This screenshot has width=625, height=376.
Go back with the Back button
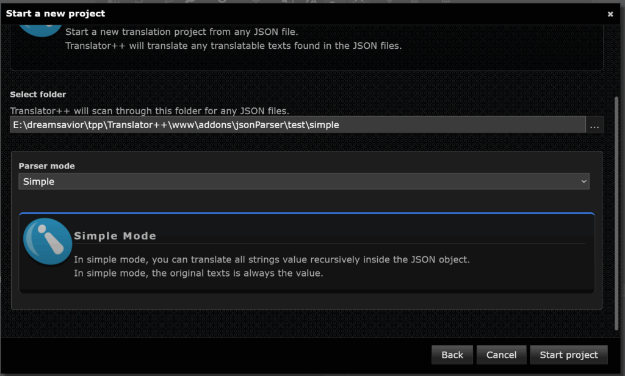(x=452, y=355)
